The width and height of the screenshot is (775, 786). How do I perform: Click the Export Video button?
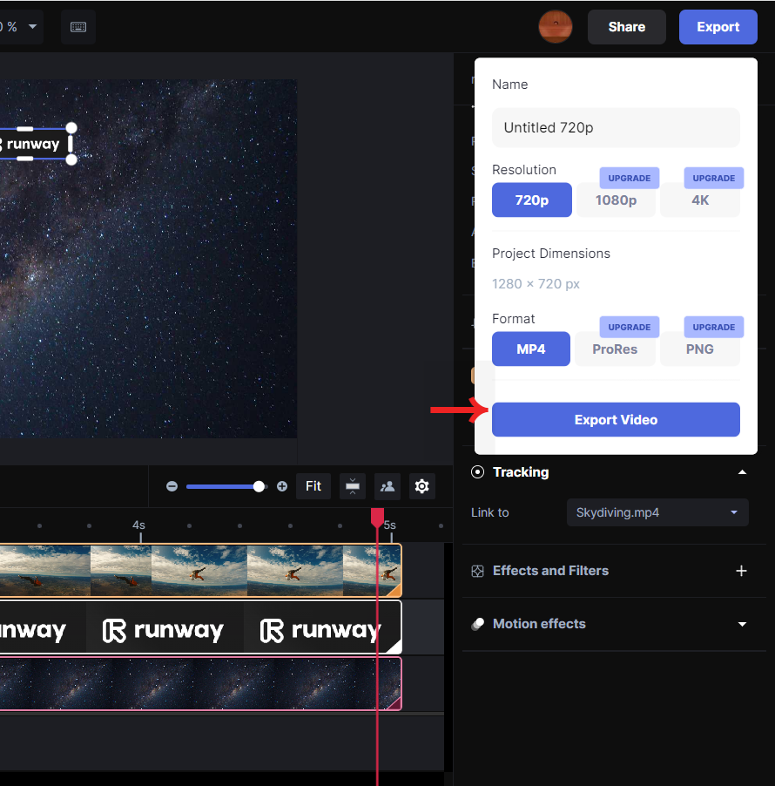tap(616, 419)
